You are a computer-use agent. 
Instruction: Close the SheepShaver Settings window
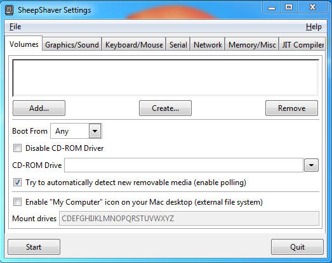click(x=312, y=8)
